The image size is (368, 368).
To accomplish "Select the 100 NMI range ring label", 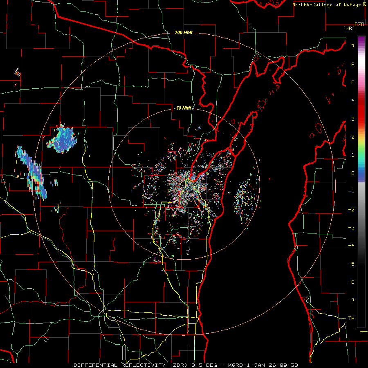I will pos(184,32).
